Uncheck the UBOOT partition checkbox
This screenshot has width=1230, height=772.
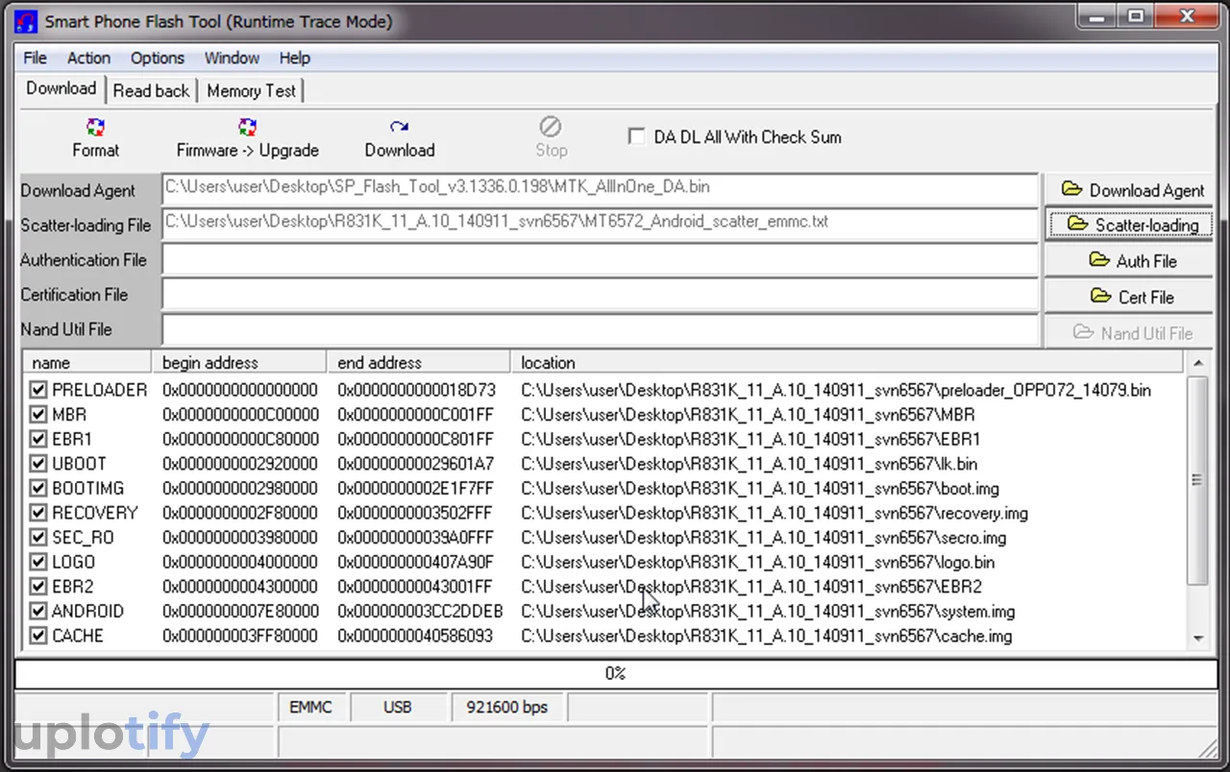coord(38,464)
